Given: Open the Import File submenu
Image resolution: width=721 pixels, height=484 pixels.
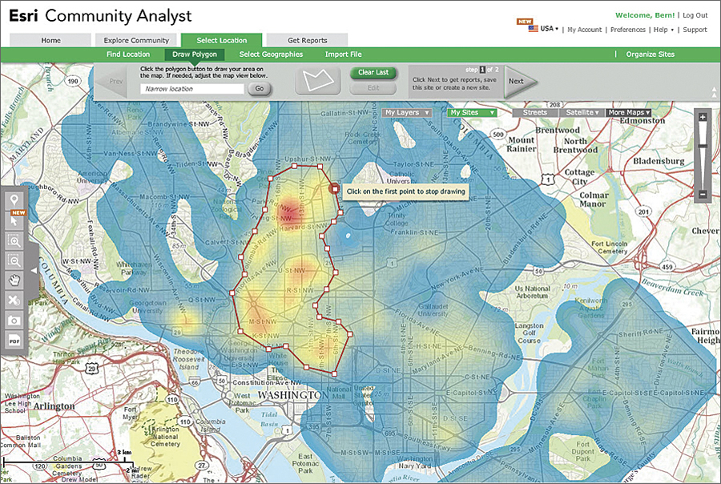Looking at the screenshot, I should [x=343, y=54].
